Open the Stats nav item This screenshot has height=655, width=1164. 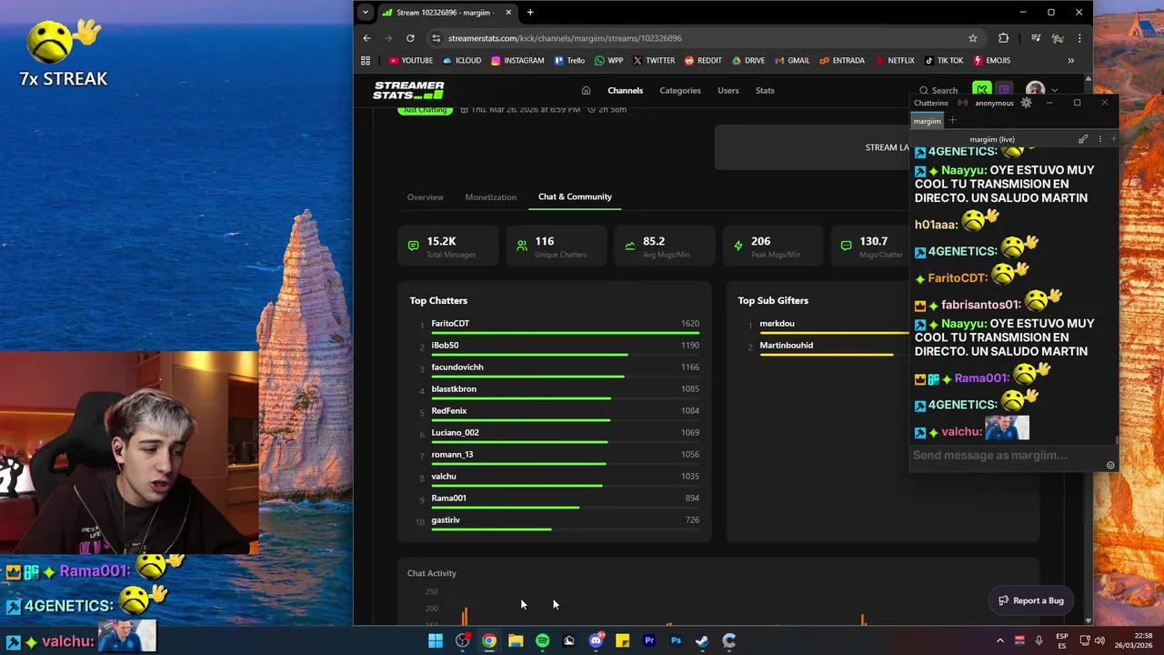click(x=765, y=90)
